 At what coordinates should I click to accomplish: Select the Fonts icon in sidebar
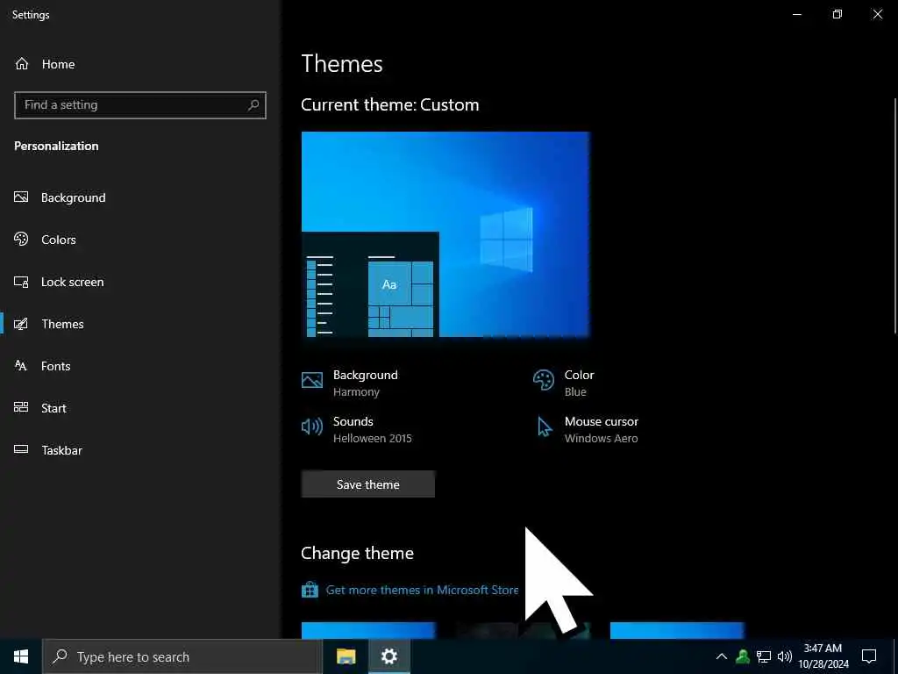(21, 366)
